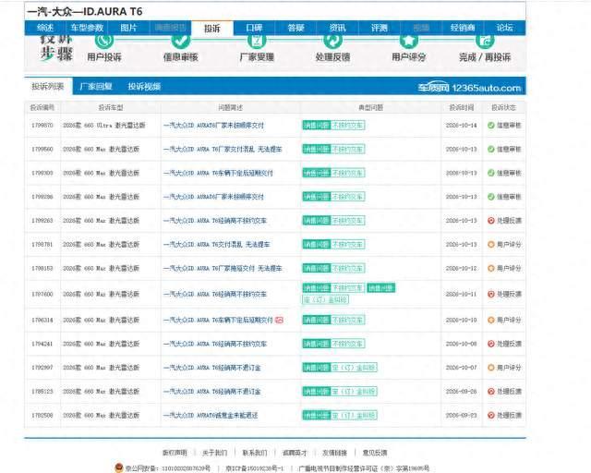Open the 综述 overview tab

click(45, 28)
